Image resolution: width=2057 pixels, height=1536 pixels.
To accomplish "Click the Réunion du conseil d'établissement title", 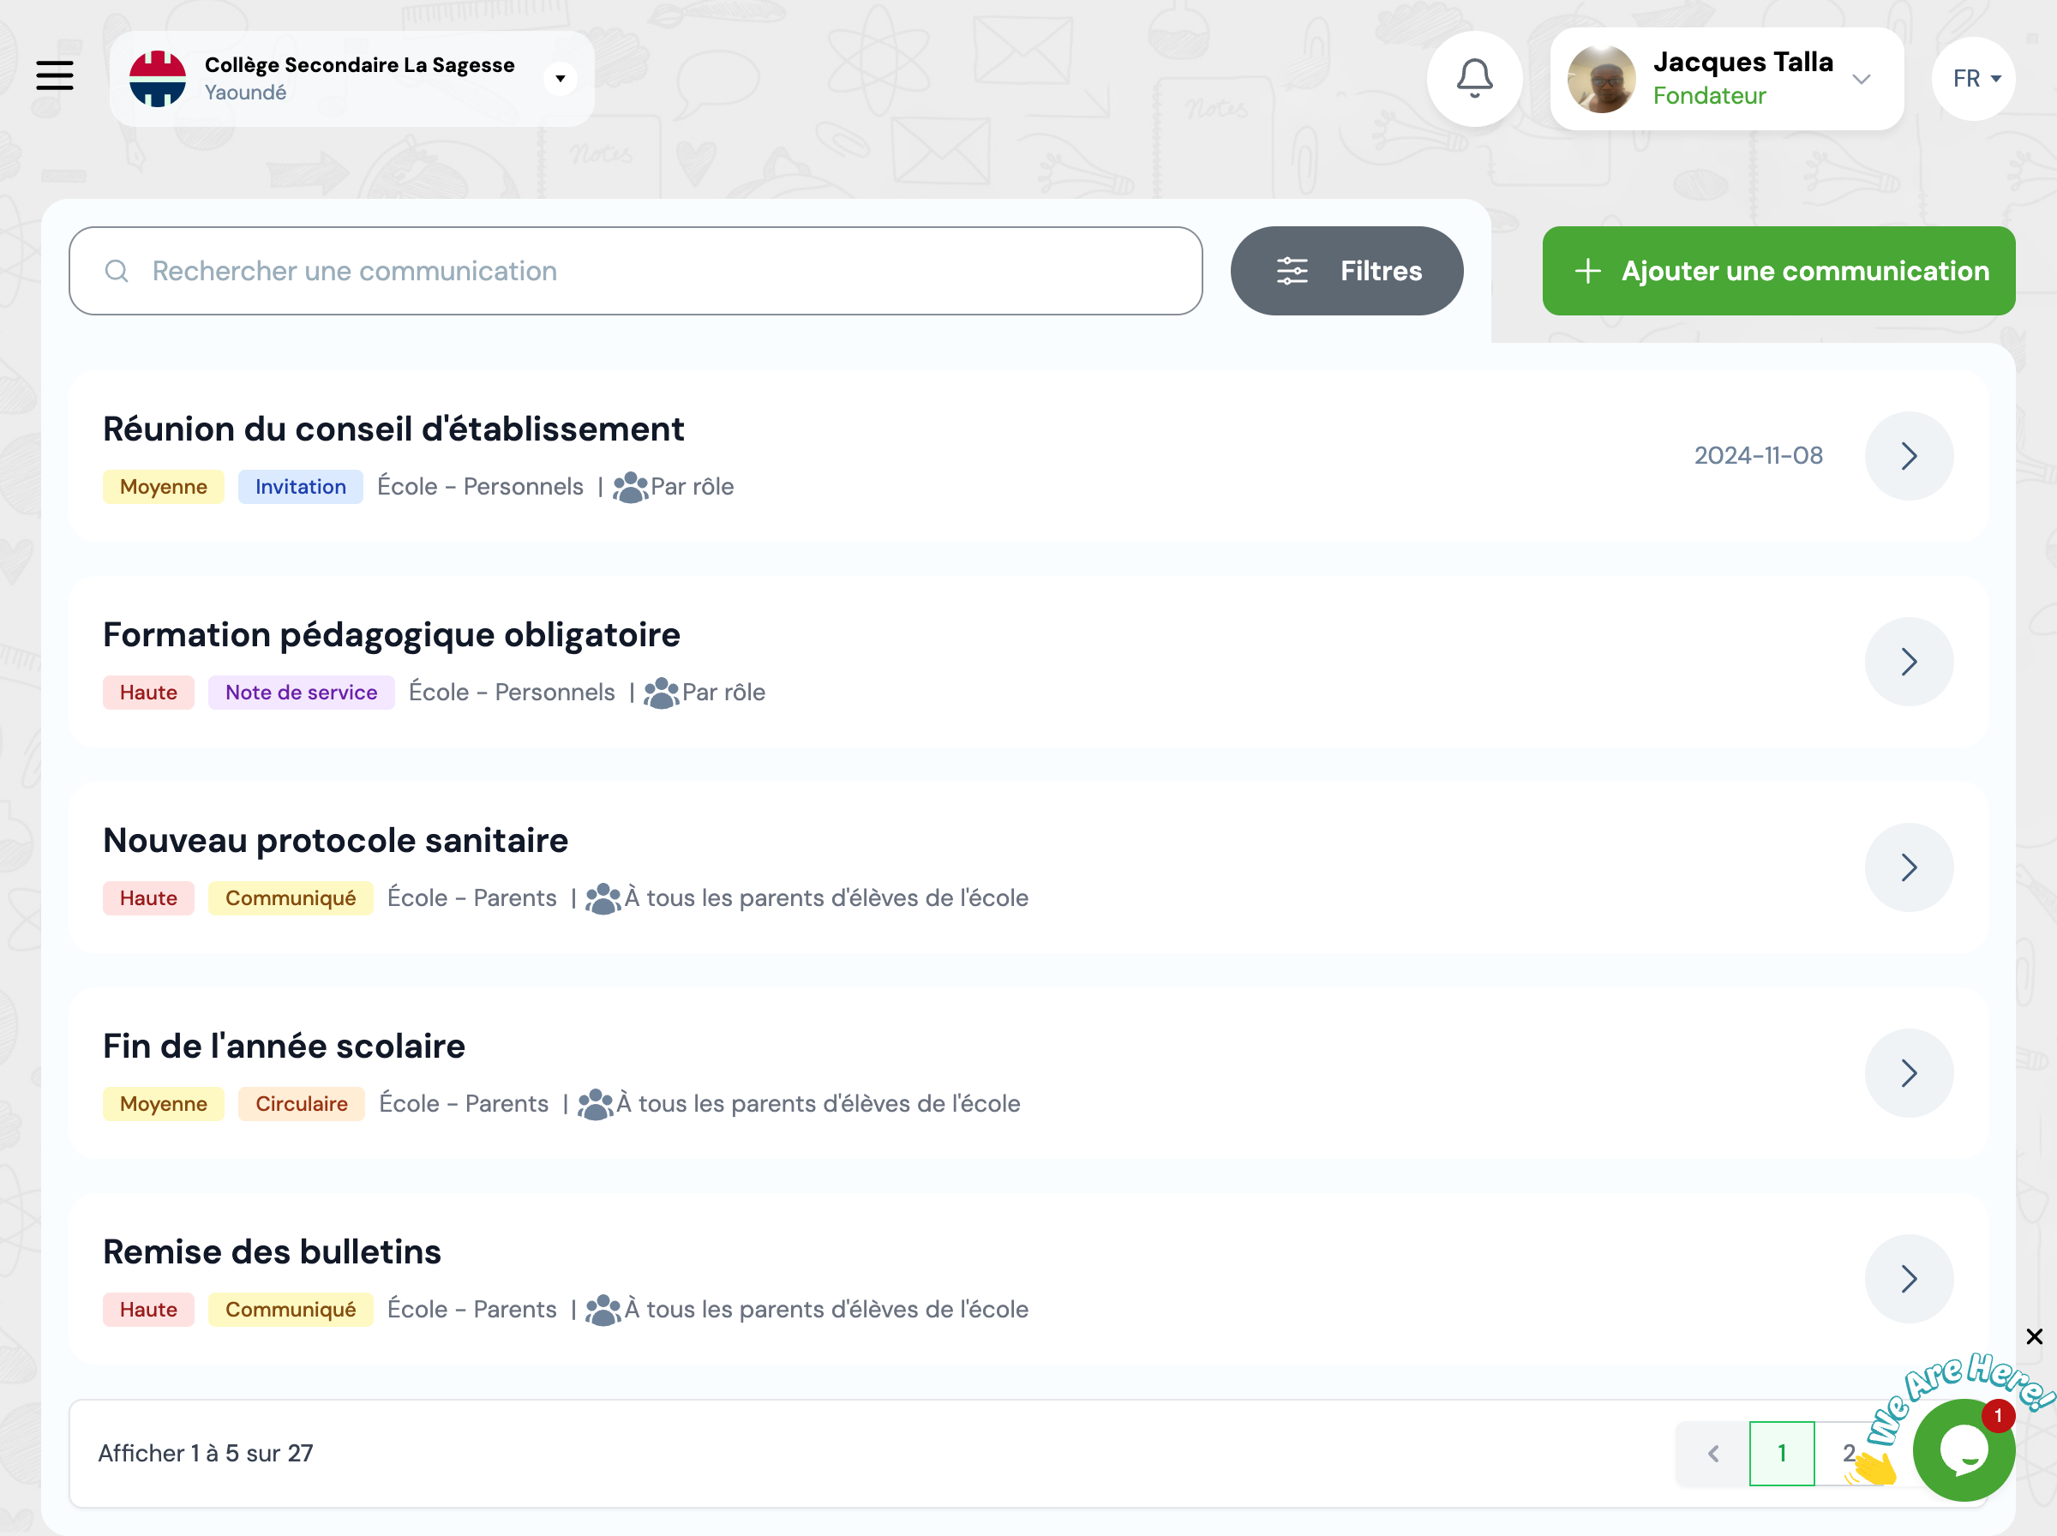I will coord(393,429).
